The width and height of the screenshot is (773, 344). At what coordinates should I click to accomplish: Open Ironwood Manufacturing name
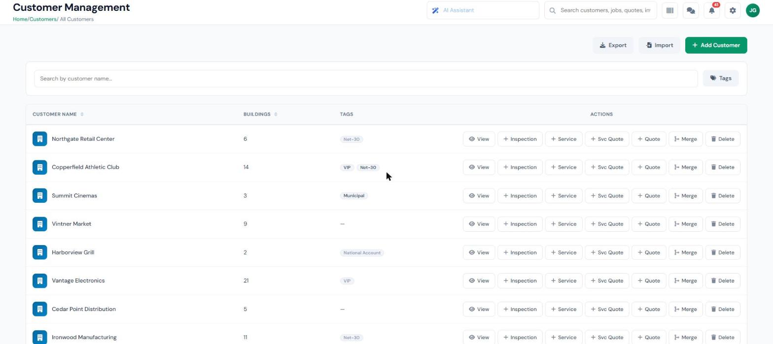point(84,337)
